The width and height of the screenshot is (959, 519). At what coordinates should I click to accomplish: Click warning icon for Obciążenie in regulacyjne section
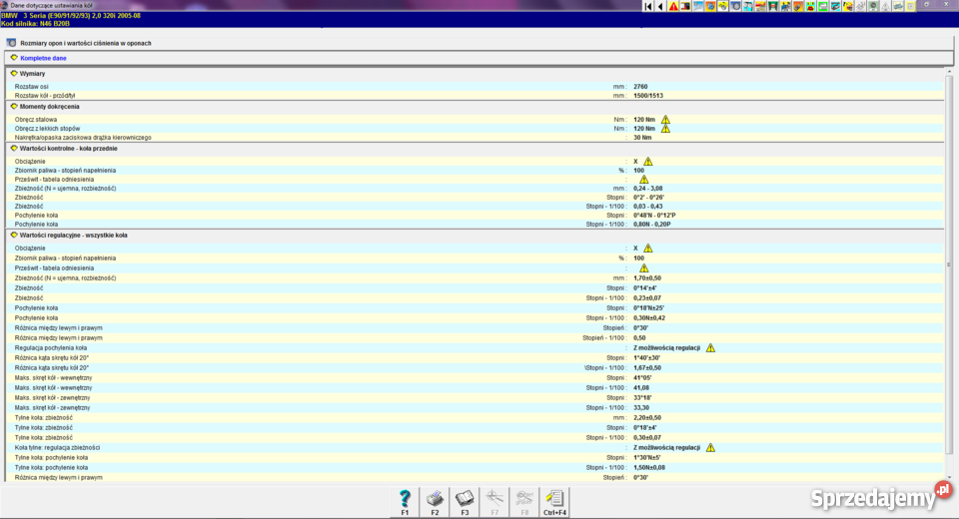click(x=647, y=249)
